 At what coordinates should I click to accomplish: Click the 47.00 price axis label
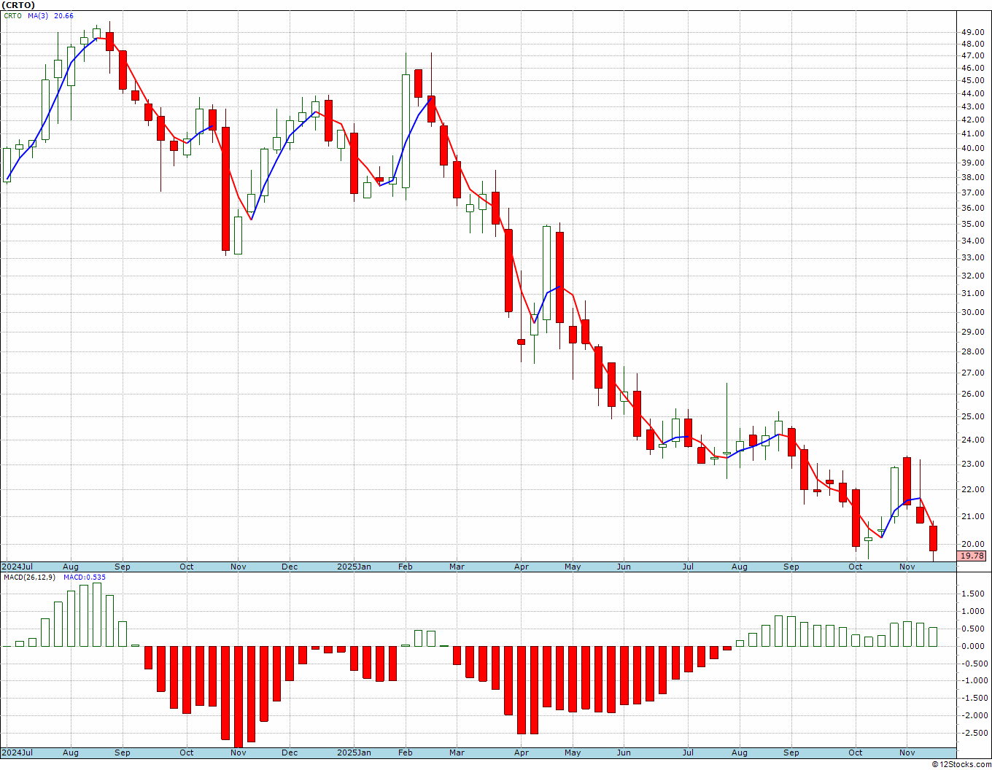tap(972, 55)
